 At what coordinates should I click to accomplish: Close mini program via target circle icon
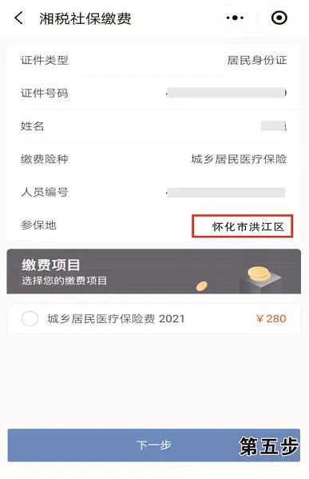pos(279,18)
